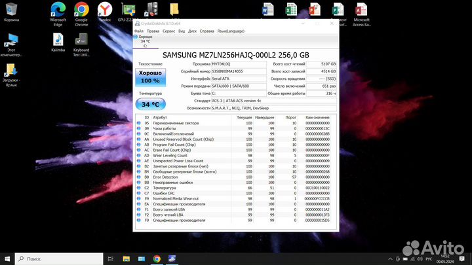This screenshot has width=472, height=265.
Task: Open the Windows Start menu
Action: click(7, 258)
